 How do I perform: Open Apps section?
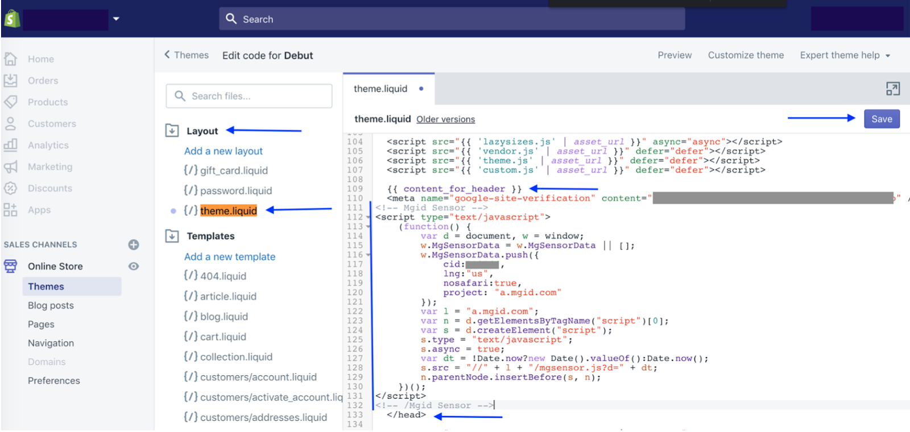(39, 210)
